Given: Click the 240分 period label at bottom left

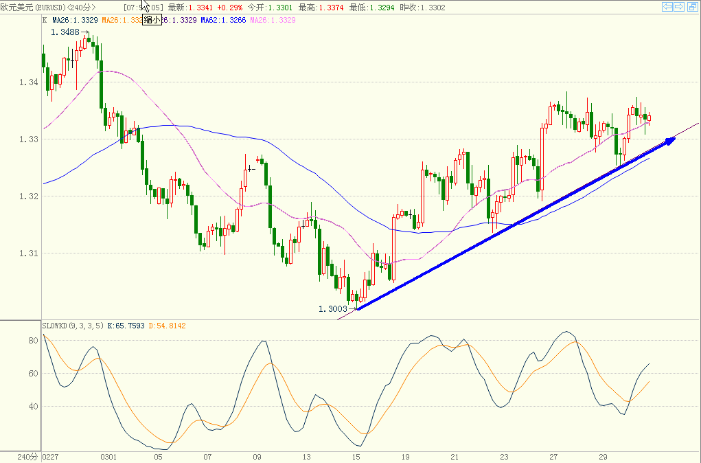Looking at the screenshot, I should click(x=27, y=457).
